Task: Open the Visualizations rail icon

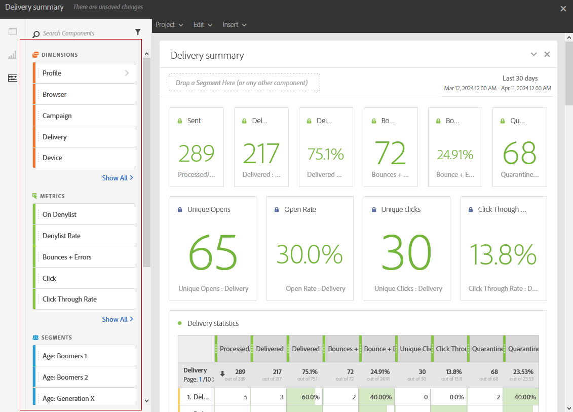Action: click(x=13, y=55)
